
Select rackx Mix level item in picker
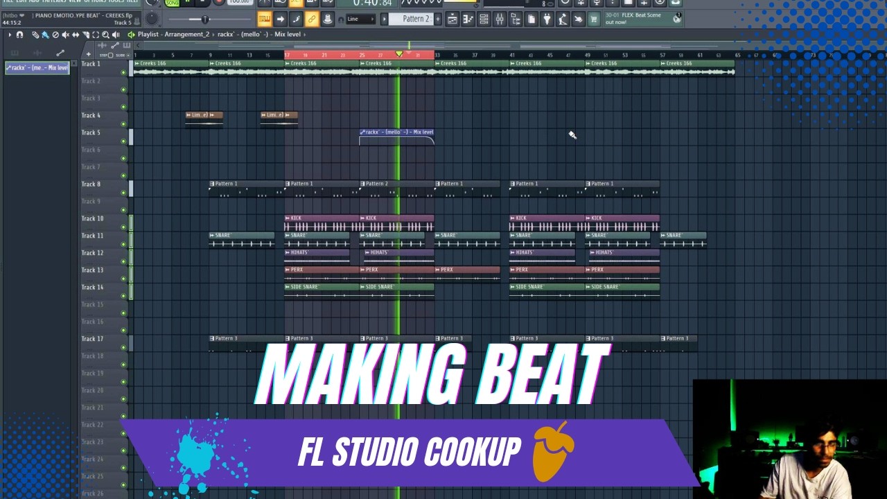[x=37, y=68]
